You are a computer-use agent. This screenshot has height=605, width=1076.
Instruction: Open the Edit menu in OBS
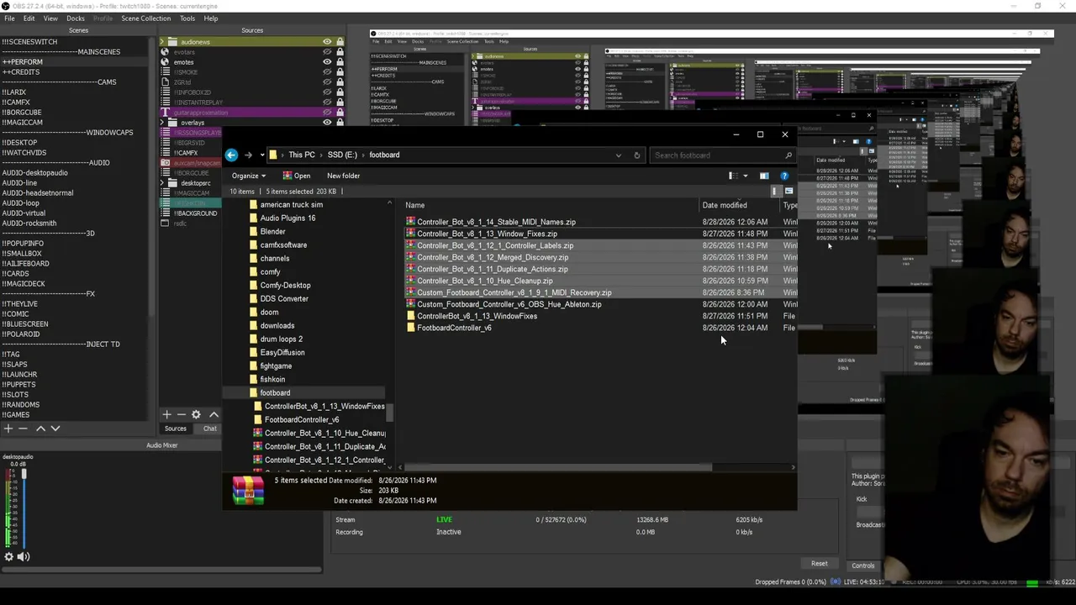point(29,18)
